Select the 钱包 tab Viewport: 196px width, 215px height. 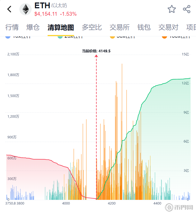click(144, 27)
